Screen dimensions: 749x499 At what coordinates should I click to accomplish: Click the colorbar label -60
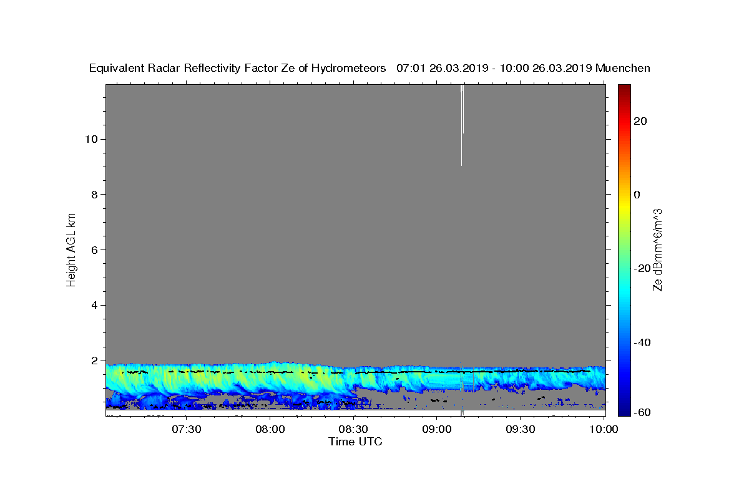[x=641, y=412]
